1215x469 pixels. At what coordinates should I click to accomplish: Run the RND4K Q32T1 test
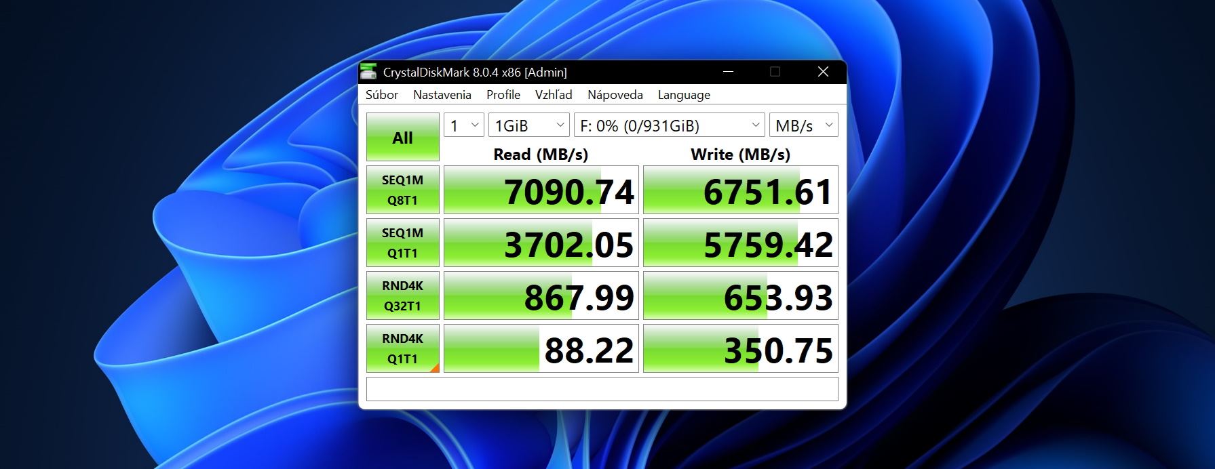click(403, 295)
